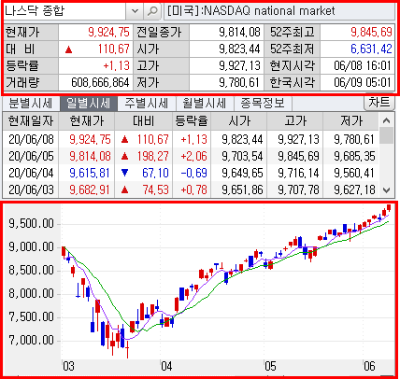Viewport: 400px width, 379px height.
Task: Select the 20/06/04 date row
Action: [191, 173]
